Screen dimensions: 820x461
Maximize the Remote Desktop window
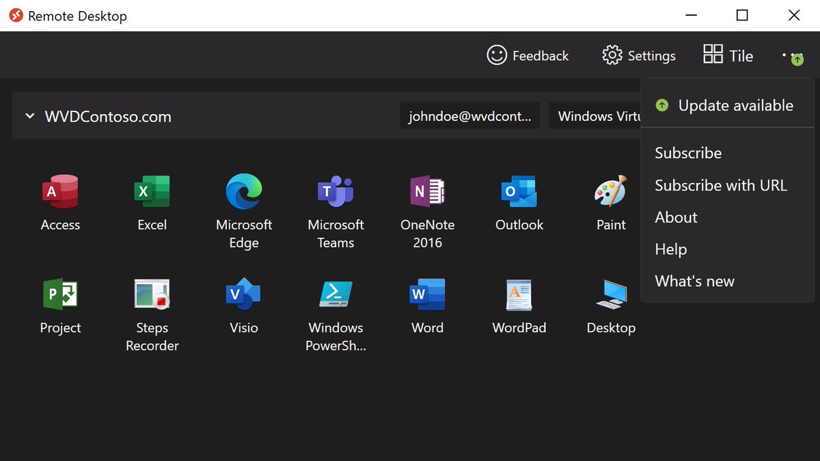pyautogui.click(x=742, y=15)
